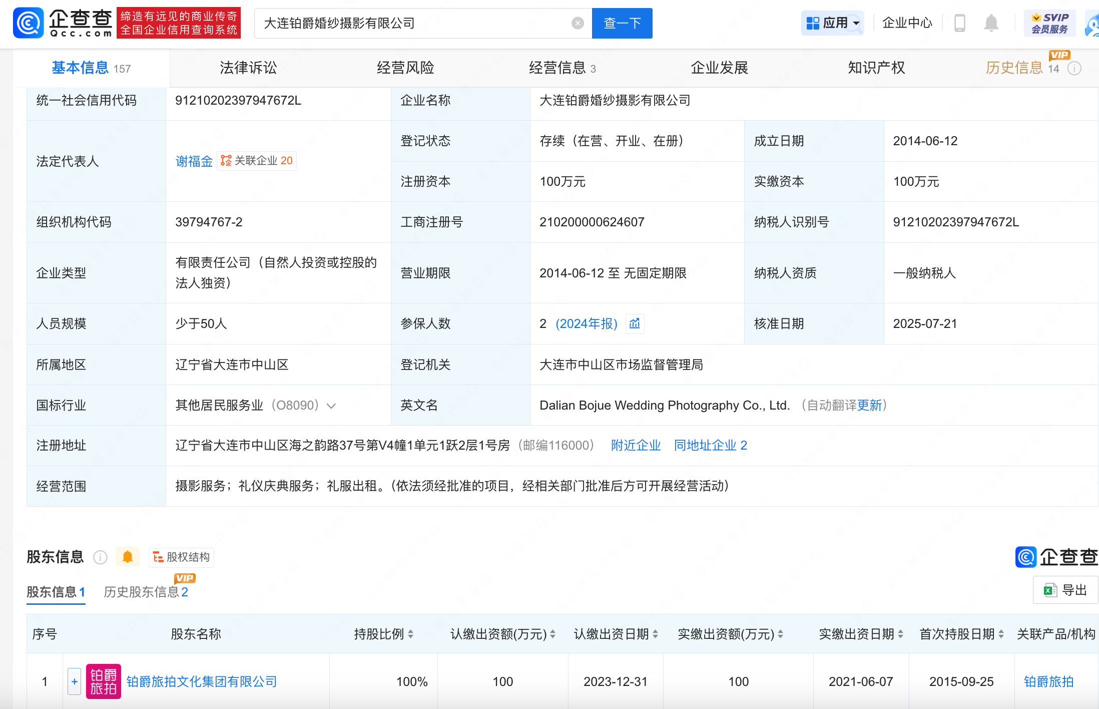The width and height of the screenshot is (1099, 709).
Task: Click the customer service avatar icon
Action: [1092, 24]
